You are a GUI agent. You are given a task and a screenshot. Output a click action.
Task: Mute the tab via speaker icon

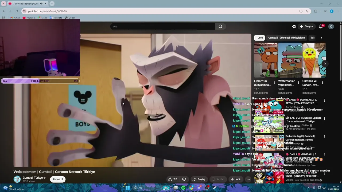41,4
